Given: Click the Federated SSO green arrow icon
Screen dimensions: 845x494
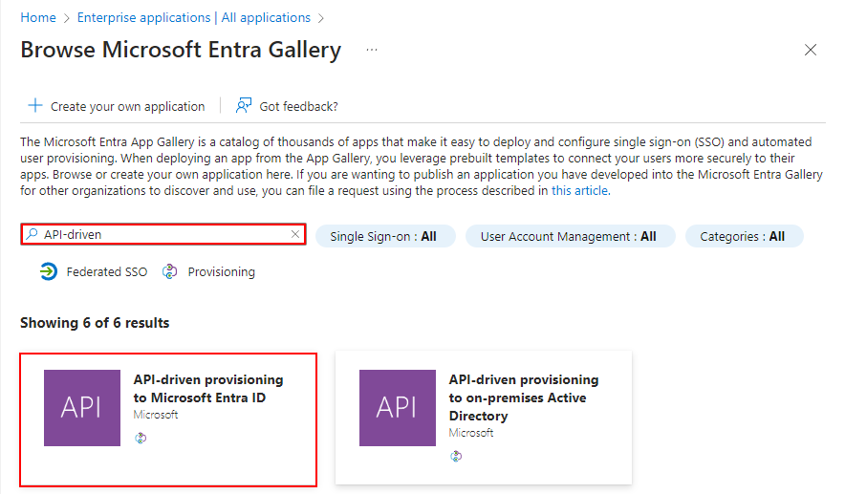Looking at the screenshot, I should pyautogui.click(x=49, y=271).
